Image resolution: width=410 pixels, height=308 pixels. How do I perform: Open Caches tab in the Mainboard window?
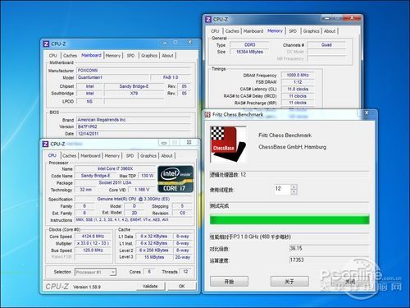(x=71, y=55)
